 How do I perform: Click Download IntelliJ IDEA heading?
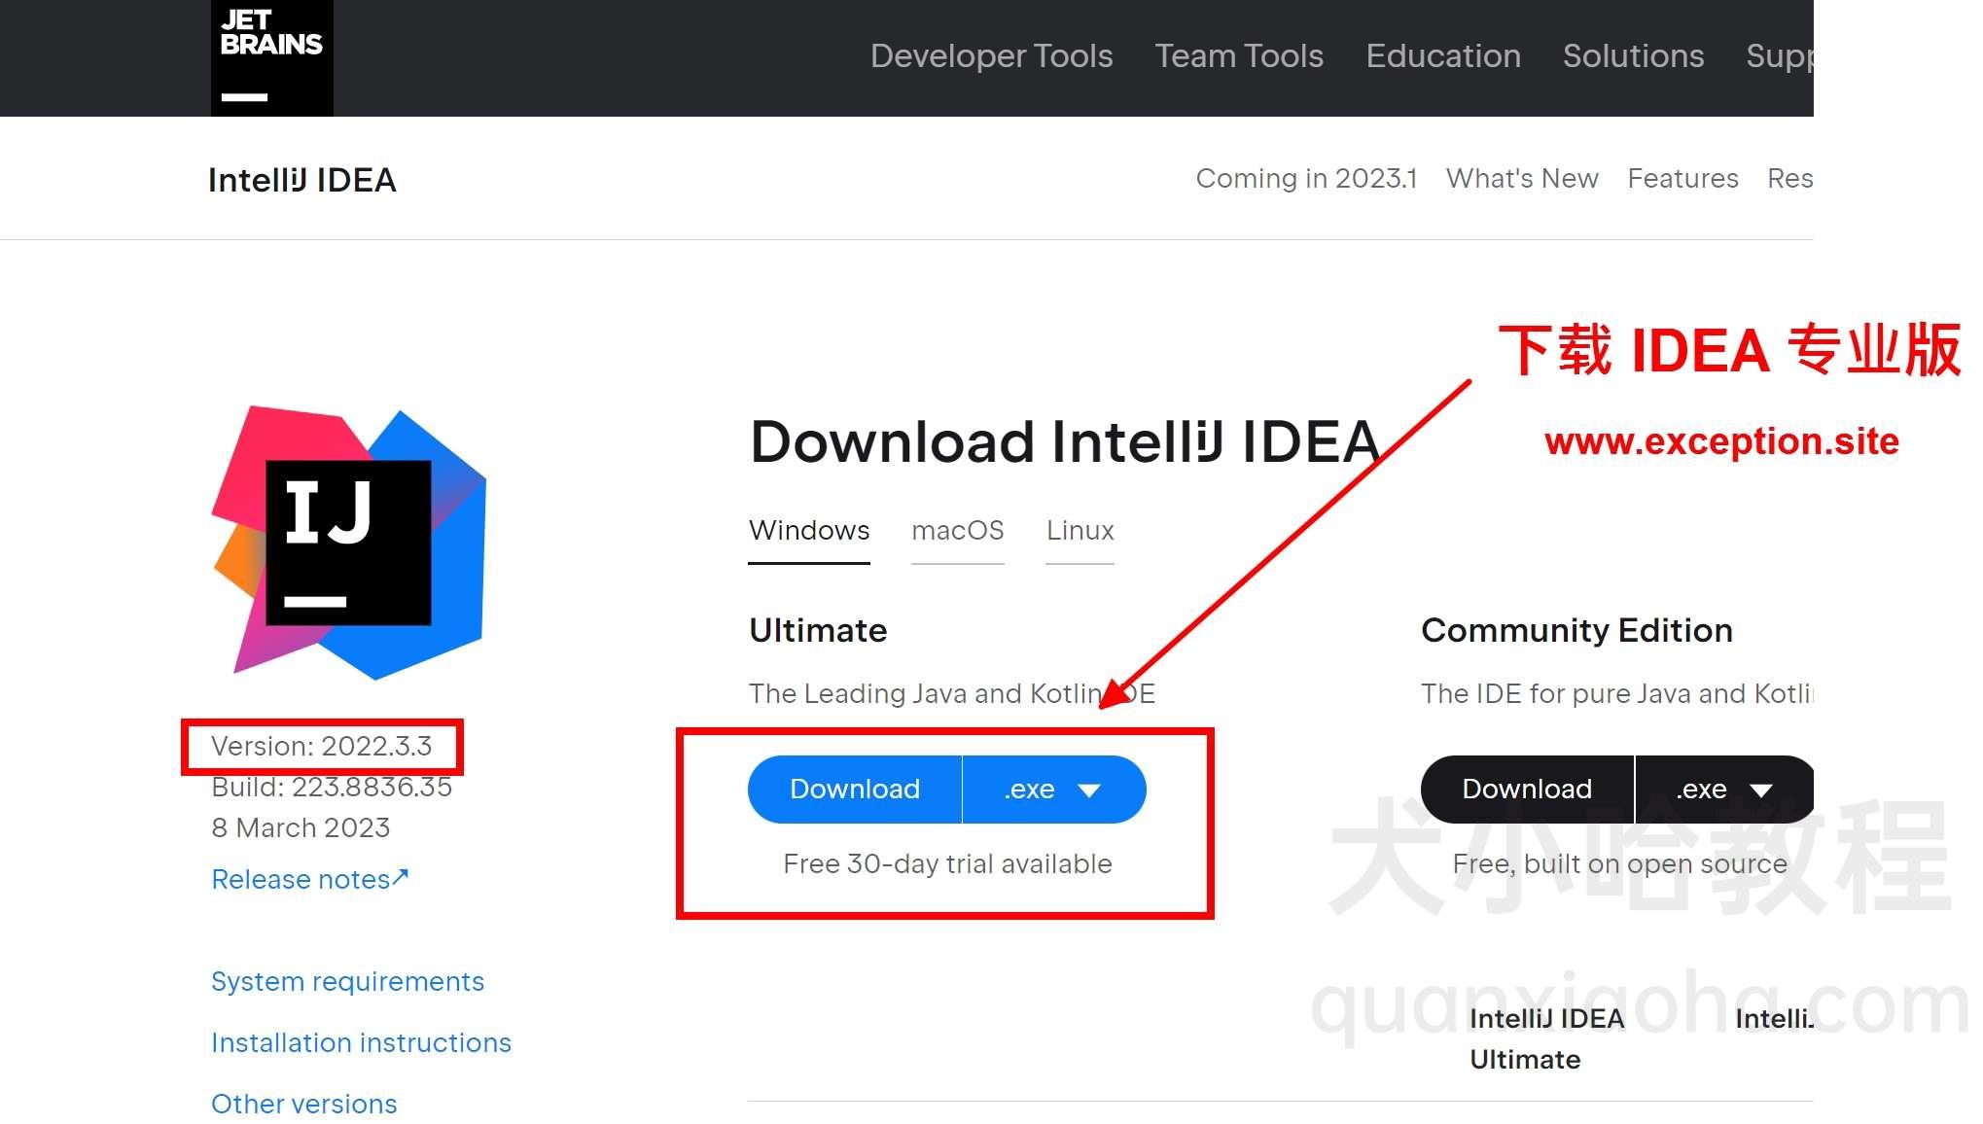pos(1065,442)
